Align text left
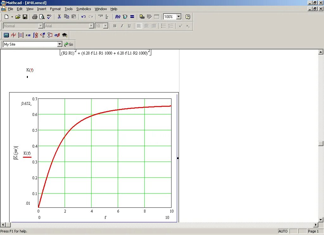The width and height of the screenshot is (324, 235). 139,26
